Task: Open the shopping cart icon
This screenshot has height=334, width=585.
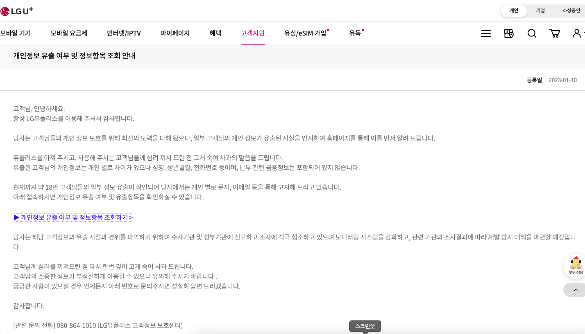Action: coord(555,34)
